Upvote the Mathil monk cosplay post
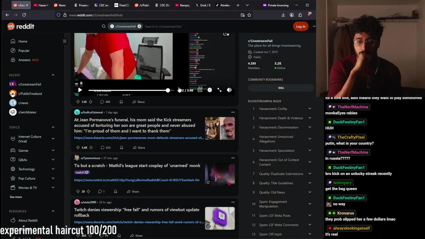 78,192
